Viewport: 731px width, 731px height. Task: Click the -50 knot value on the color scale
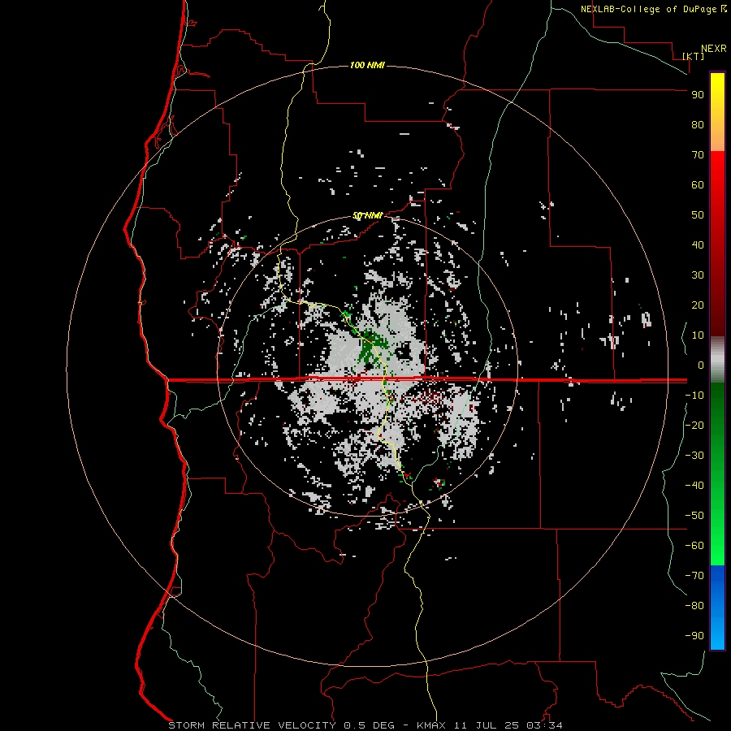coord(694,516)
